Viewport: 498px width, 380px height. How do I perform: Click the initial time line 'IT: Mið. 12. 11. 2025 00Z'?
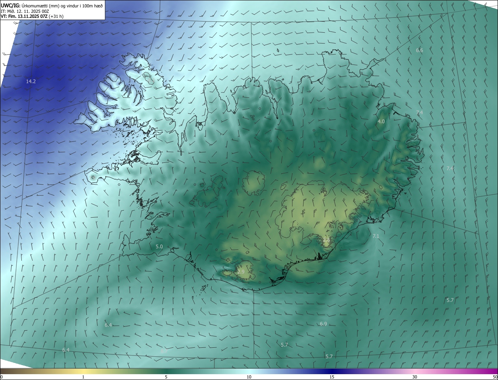[x=25, y=11]
